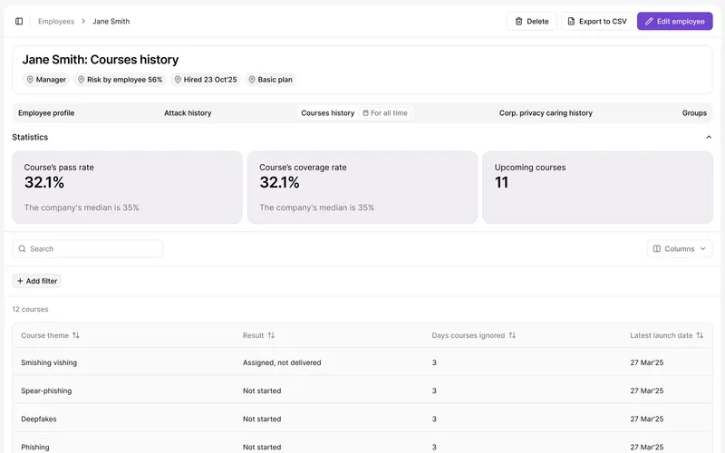Click Export to CSV button
The width and height of the screenshot is (725, 453).
(x=597, y=21)
